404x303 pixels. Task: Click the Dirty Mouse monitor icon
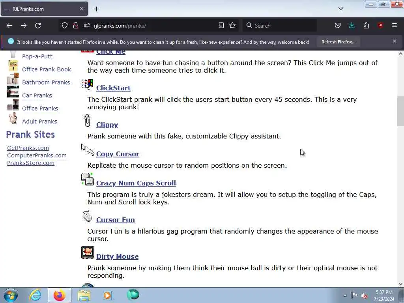(88, 252)
